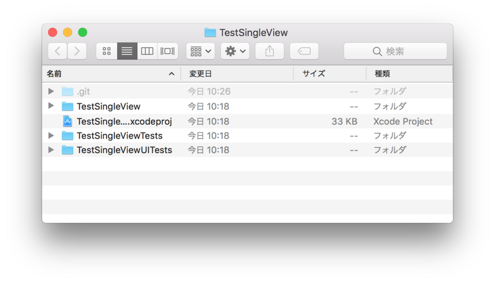Click the 今日 10:26 modification date
Image resolution: width=495 pixels, height=283 pixels.
(209, 91)
